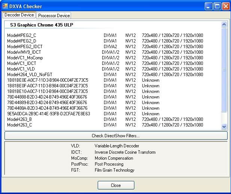Click the VLD: abbreviation label
This screenshot has width=231, height=194.
click(75, 146)
